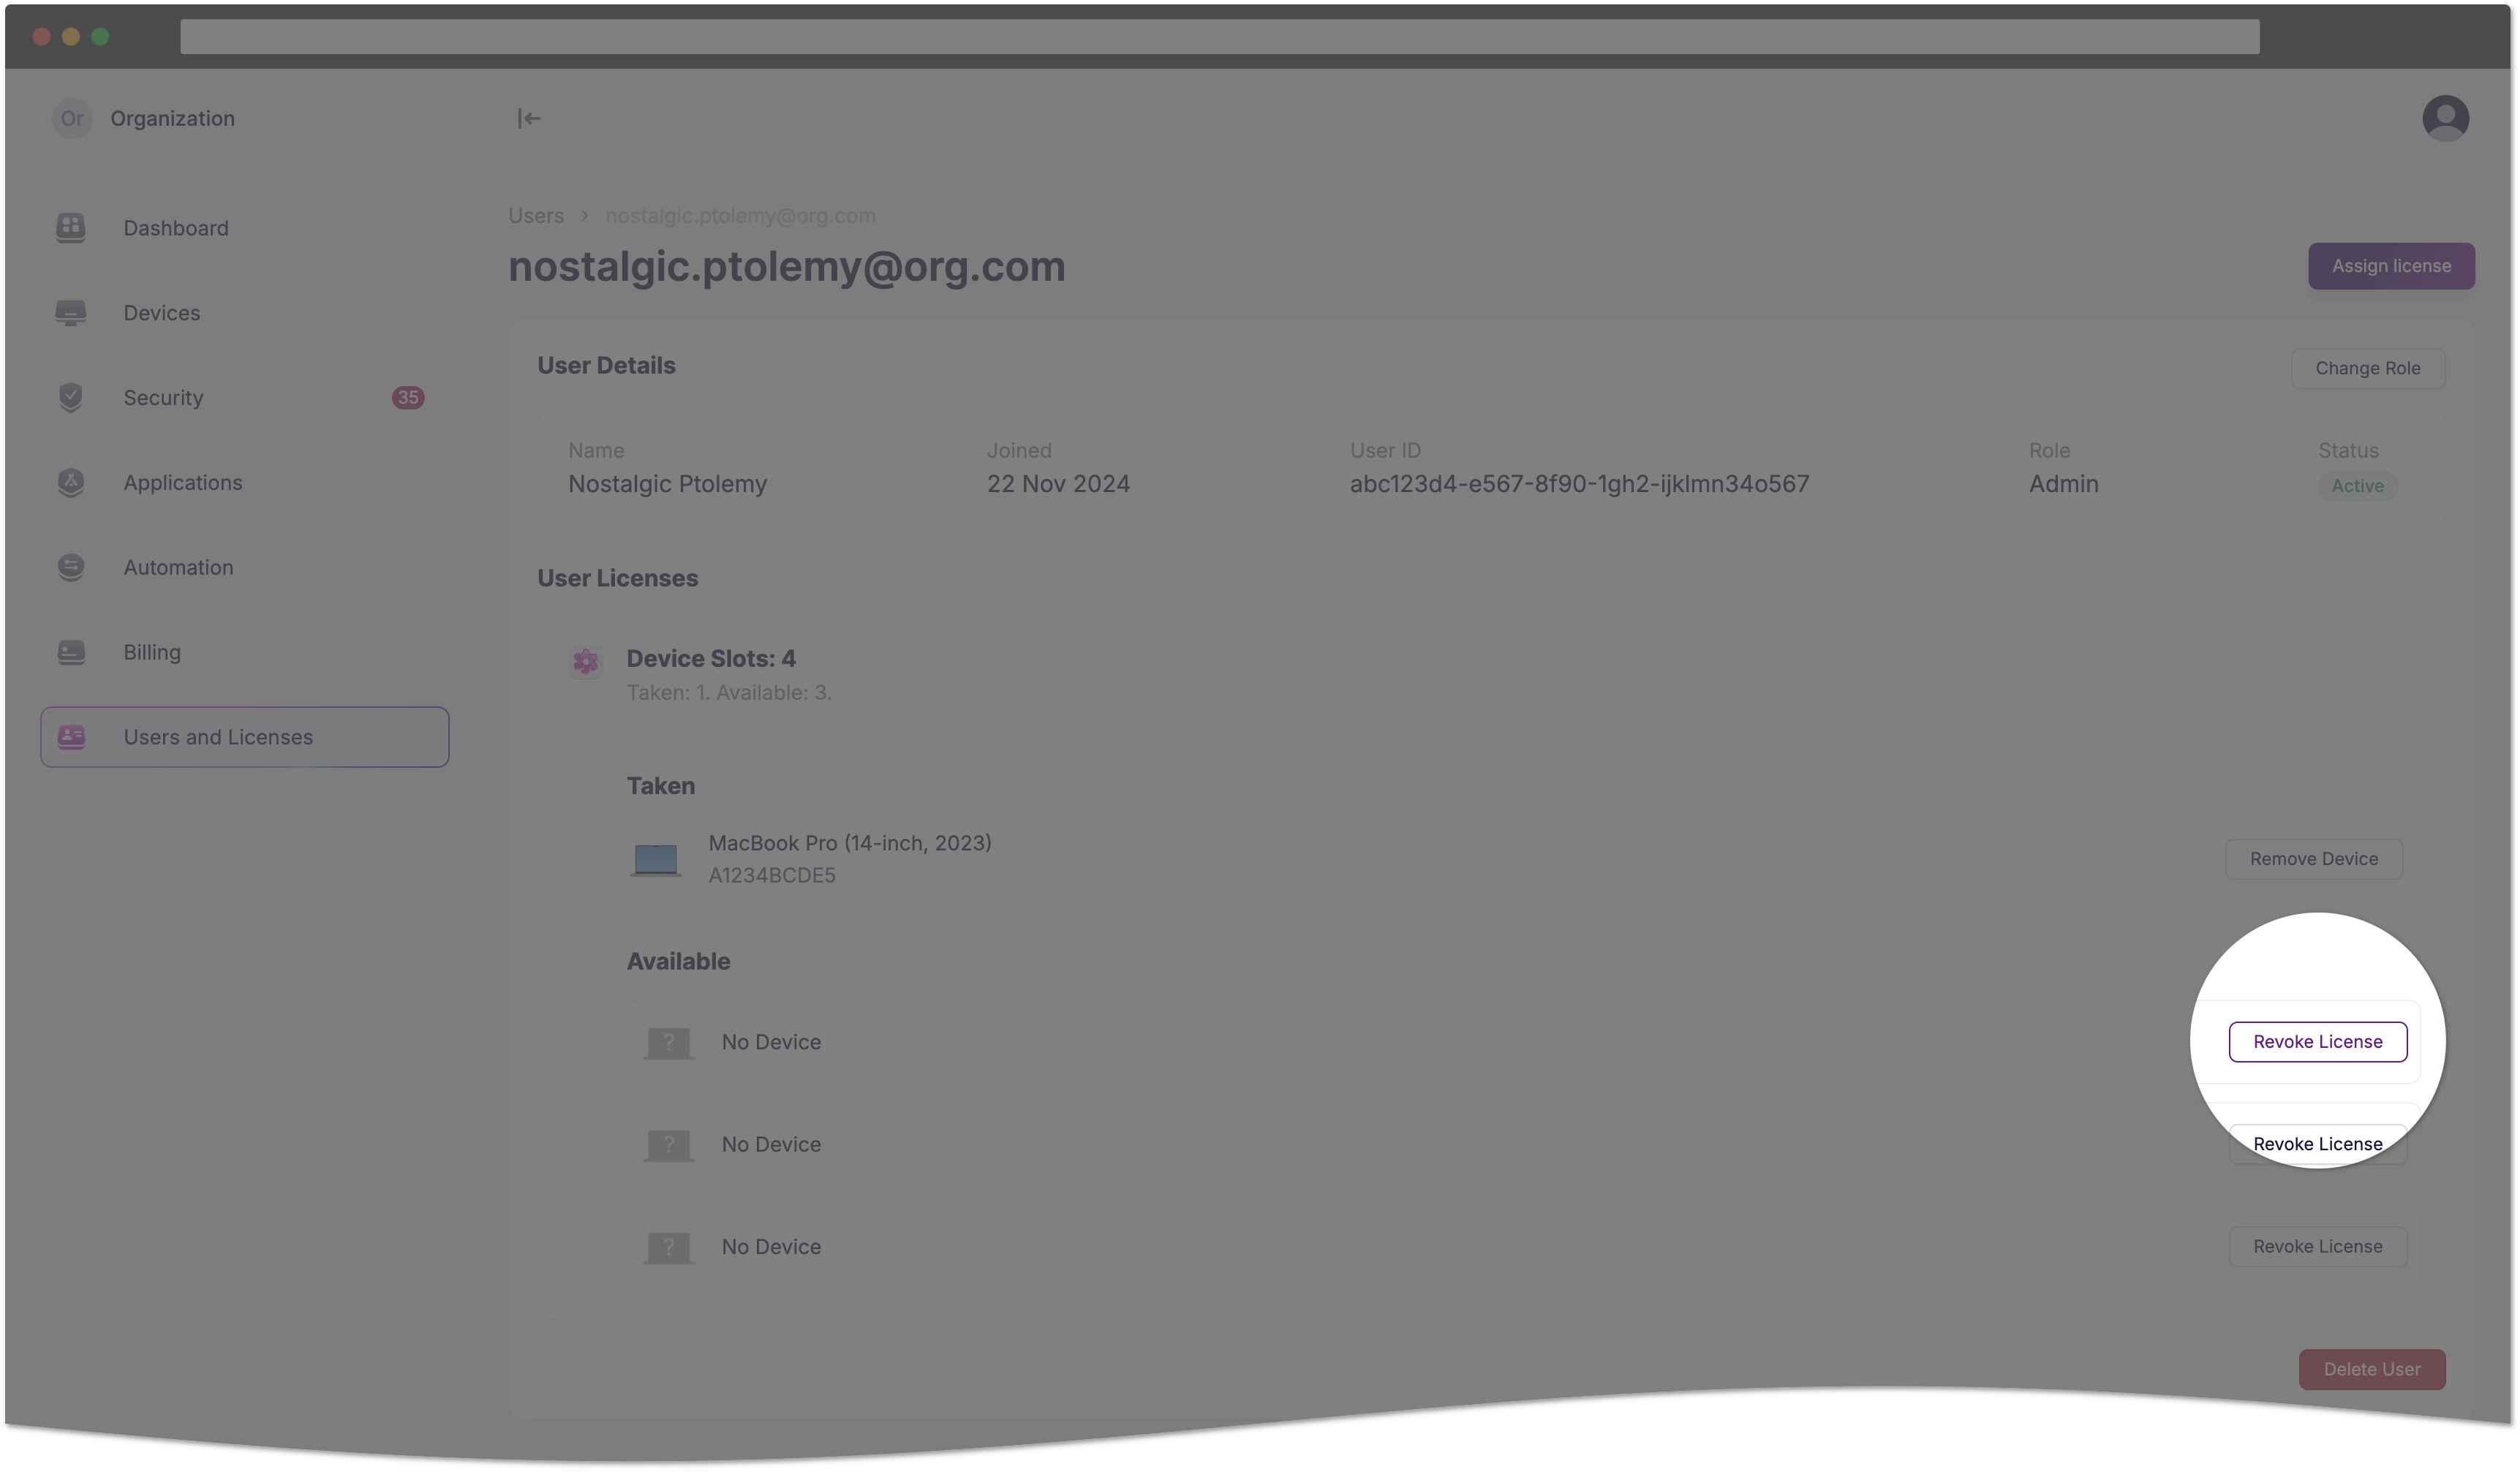This screenshot has height=1472, width=2520.
Task: Click the Users and Licenses sidebar icon
Action: 72,736
